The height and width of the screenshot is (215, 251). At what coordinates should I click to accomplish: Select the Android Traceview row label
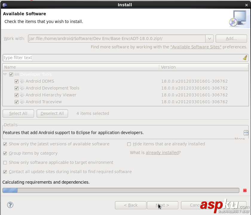tap(44, 102)
